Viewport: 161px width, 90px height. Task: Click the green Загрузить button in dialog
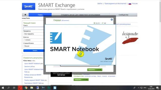tap(95, 70)
